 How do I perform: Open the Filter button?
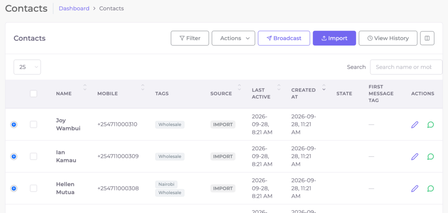coord(190,38)
